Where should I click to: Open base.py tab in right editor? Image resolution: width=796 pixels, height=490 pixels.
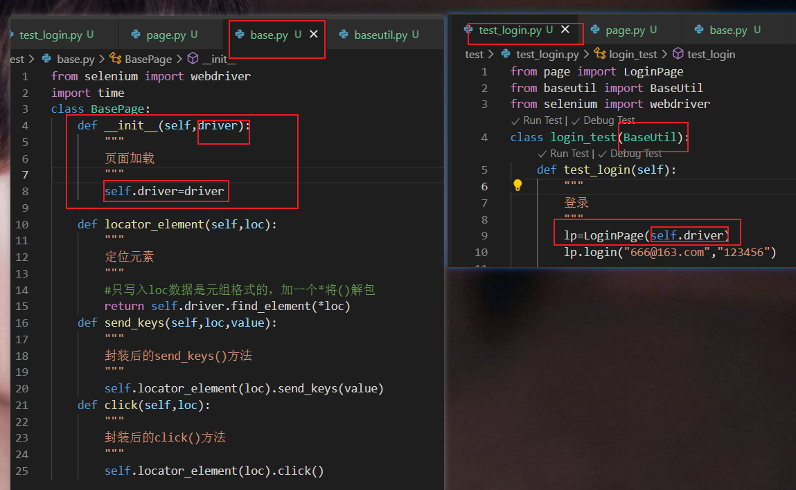[734, 30]
